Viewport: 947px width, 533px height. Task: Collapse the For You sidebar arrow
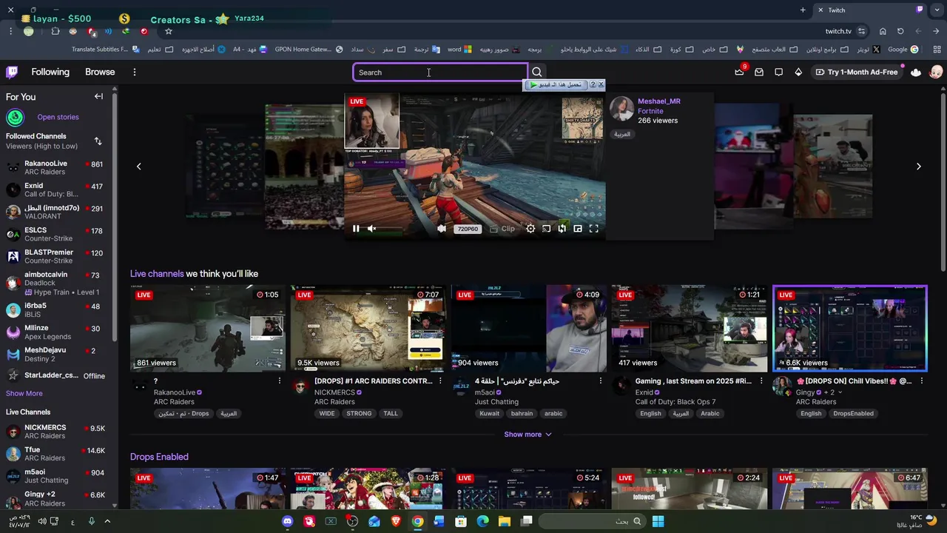98,96
